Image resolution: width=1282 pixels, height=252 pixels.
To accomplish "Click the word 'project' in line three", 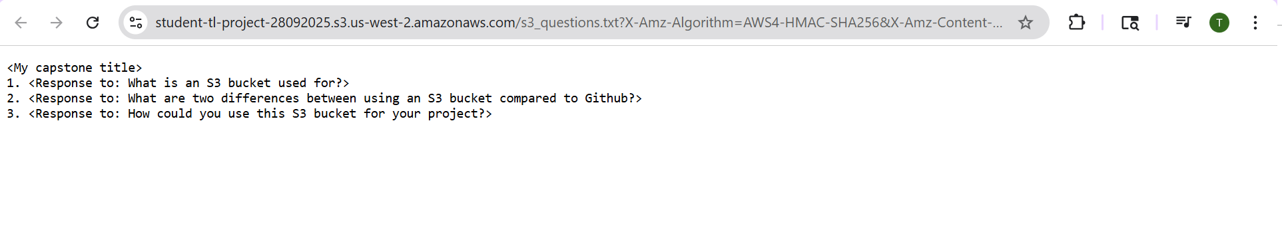I will pos(453,114).
